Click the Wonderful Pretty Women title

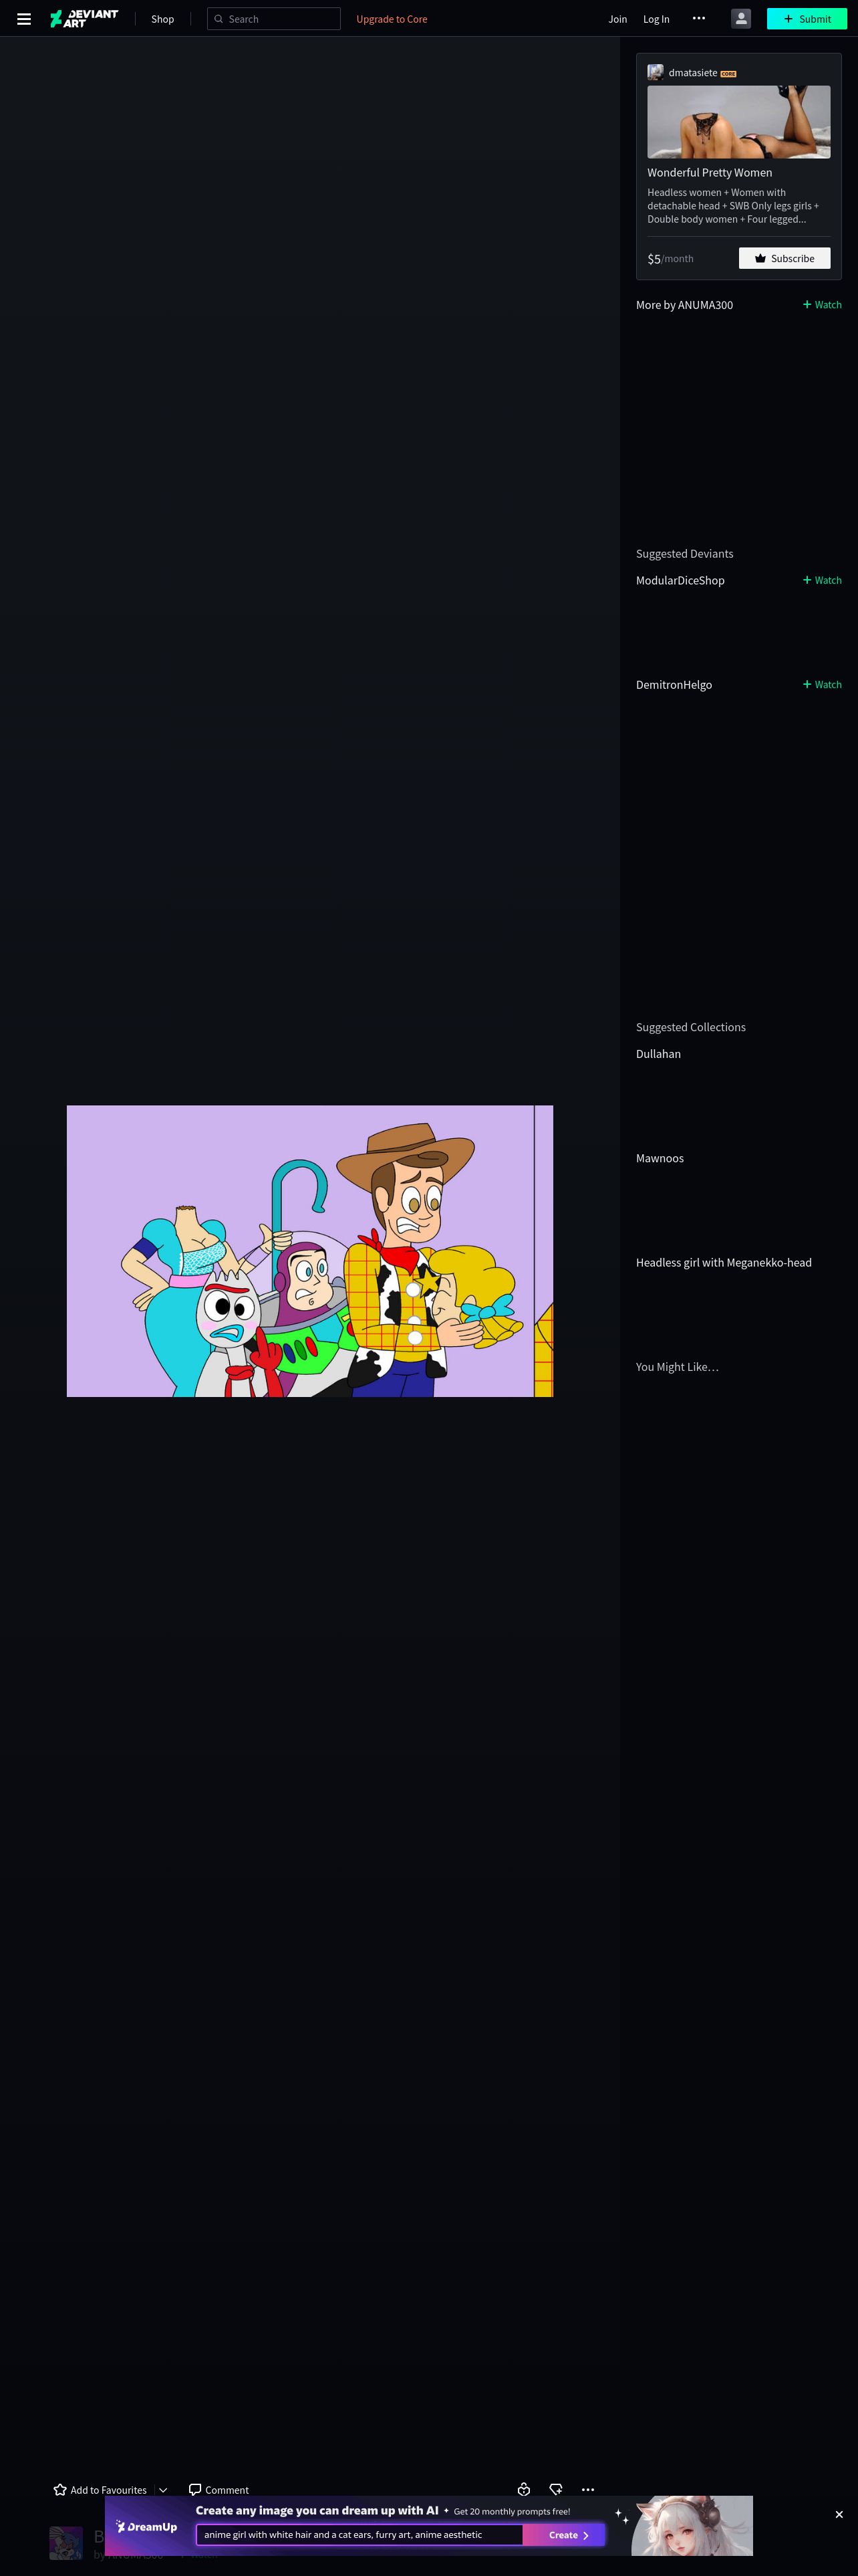[709, 173]
